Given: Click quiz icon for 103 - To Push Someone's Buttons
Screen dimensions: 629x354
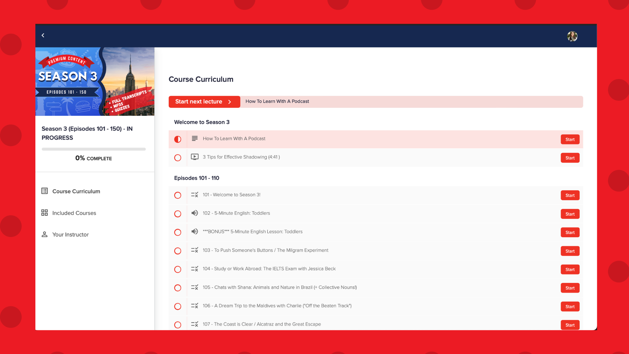Looking at the screenshot, I should 195,250.
